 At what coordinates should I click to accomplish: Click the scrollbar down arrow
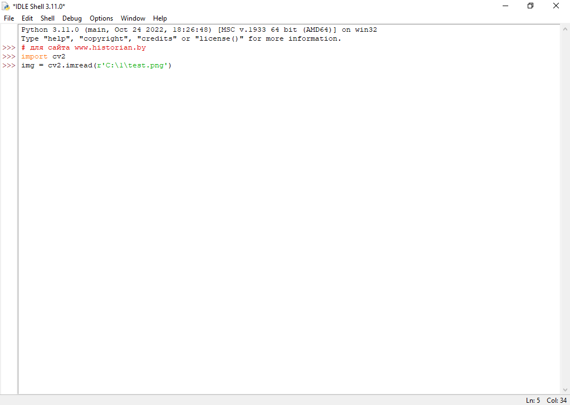click(x=564, y=391)
